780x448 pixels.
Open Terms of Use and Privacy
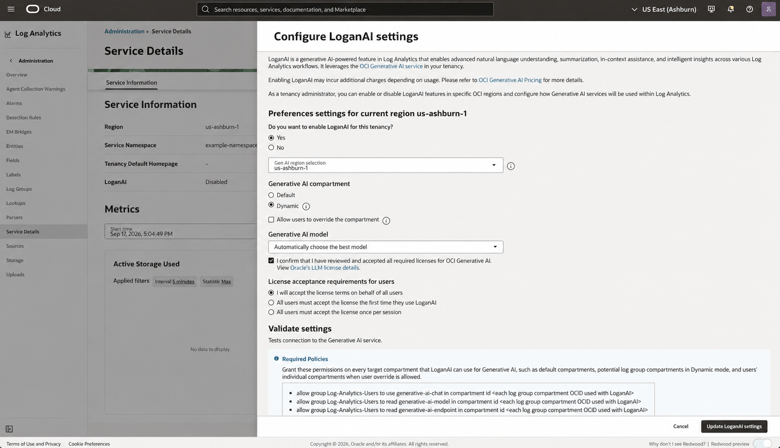pos(33,444)
